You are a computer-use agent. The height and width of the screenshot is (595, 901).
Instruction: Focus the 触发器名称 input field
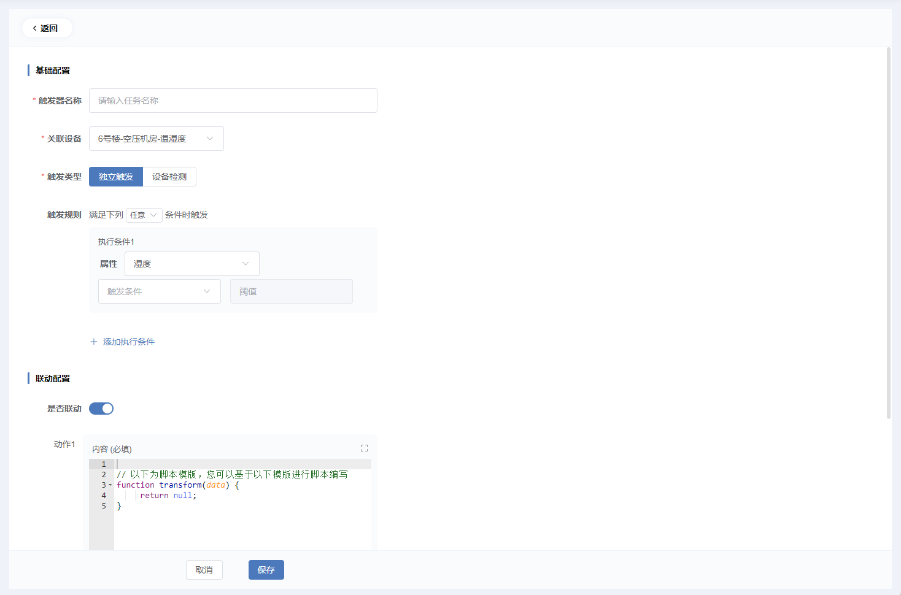point(233,101)
